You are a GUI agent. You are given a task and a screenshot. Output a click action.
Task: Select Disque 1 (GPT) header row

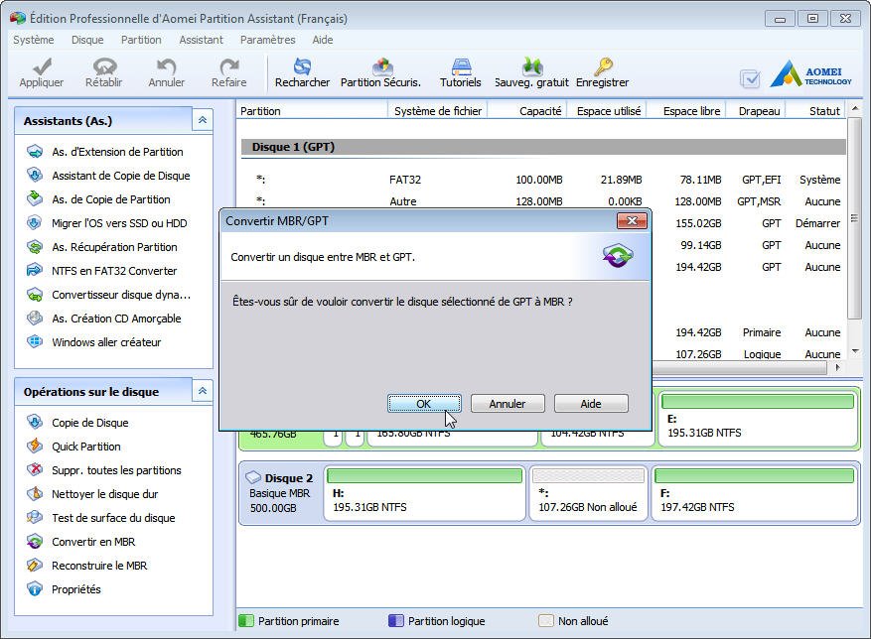click(x=543, y=147)
